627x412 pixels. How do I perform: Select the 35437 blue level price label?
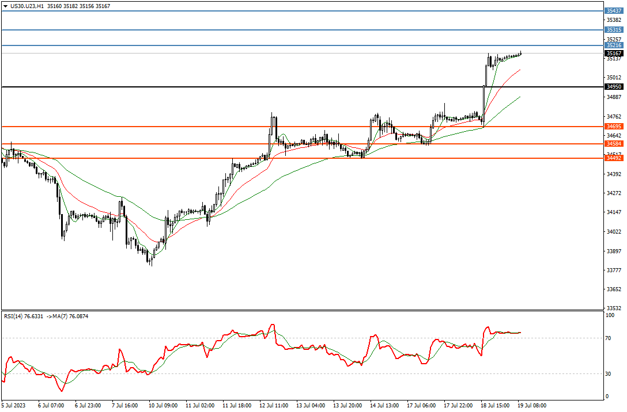(x=614, y=11)
